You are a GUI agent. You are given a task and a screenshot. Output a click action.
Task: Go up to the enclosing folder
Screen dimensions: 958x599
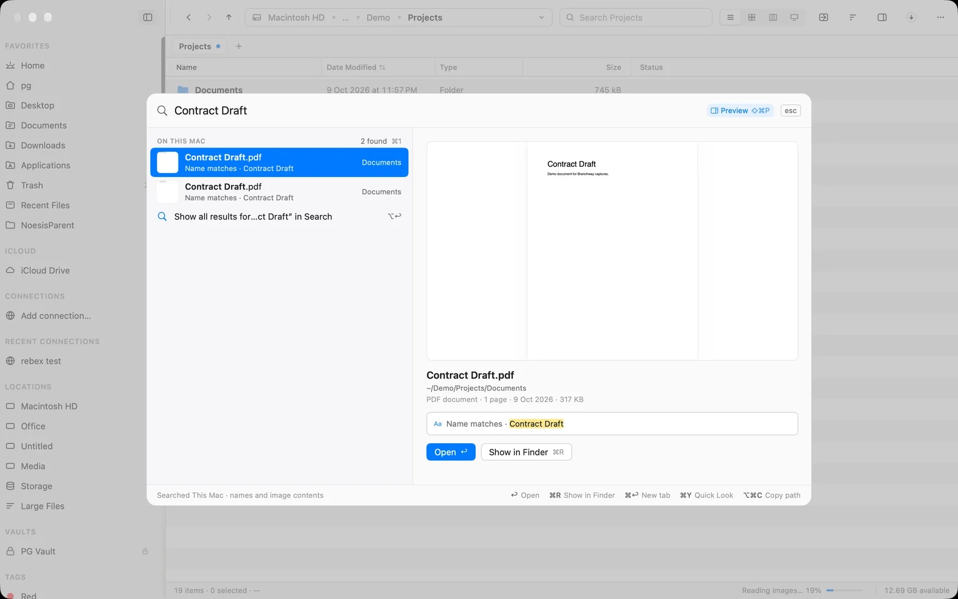[229, 17]
